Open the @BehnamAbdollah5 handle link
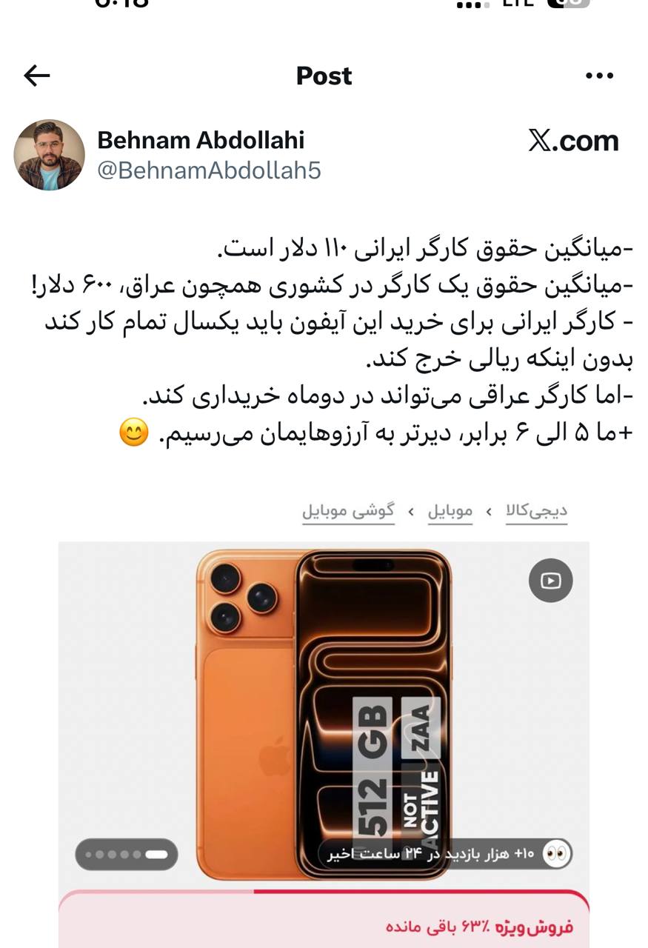This screenshot has width=648, height=948. pyautogui.click(x=210, y=171)
